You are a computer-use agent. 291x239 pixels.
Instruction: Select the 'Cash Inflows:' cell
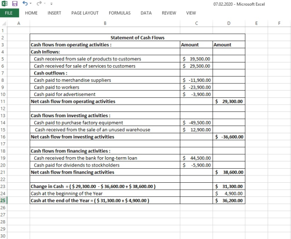[x=105, y=52]
